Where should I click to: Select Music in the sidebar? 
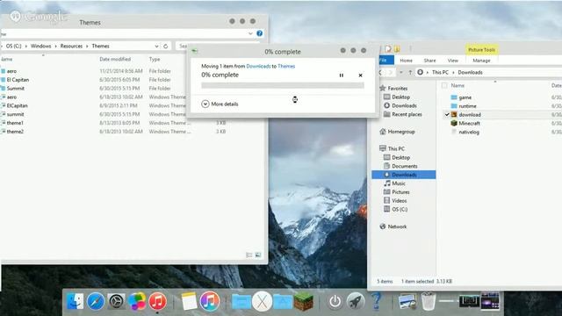pyautogui.click(x=394, y=183)
